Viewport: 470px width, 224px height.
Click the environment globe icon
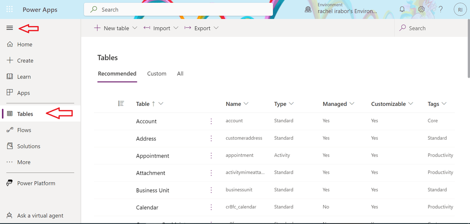tap(308, 9)
